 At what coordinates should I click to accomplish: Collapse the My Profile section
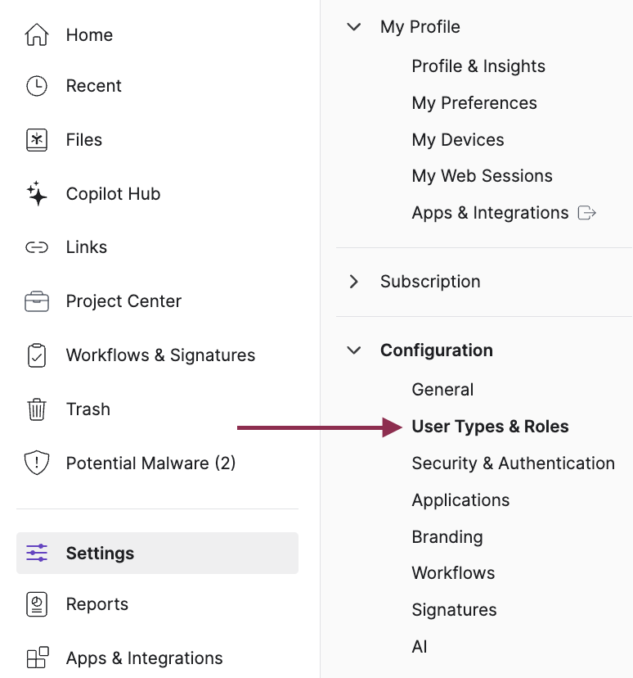click(353, 26)
